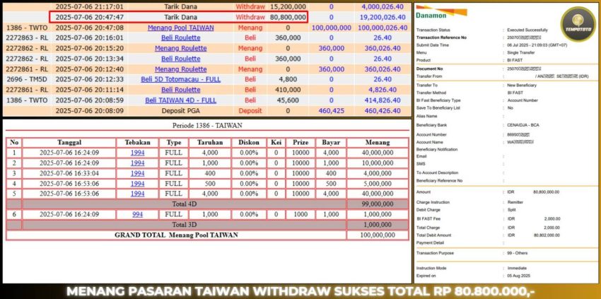Open the Menang Pool TAIWAN link
This screenshot has height=299, width=601.
click(x=180, y=28)
